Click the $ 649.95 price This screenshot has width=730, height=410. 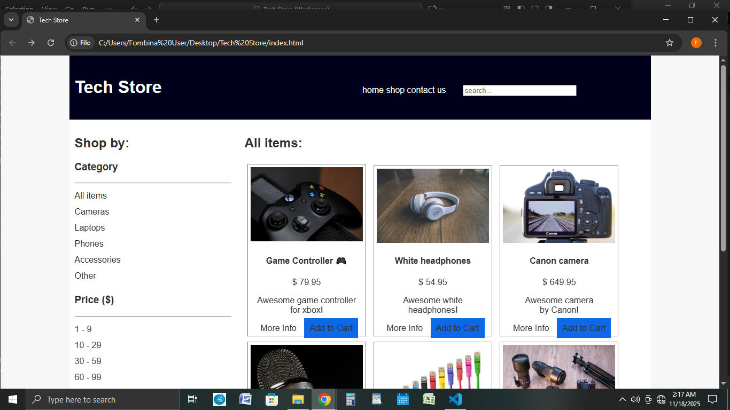559,282
